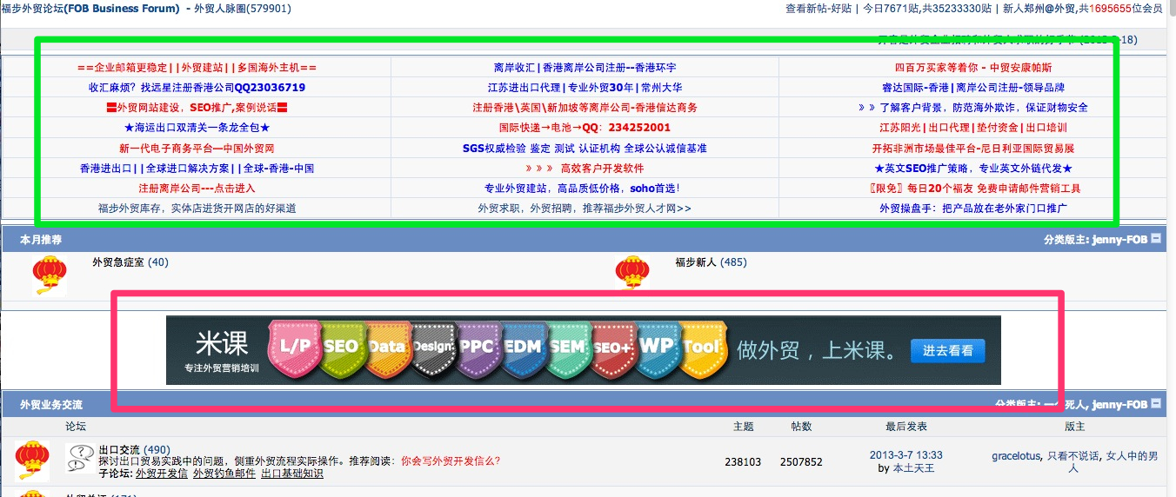Screen dimensions: 1176x497
Task: Click ad 开拓非洲市场最佳平台-尼日利亚国际贸易展
Action: [x=973, y=149]
